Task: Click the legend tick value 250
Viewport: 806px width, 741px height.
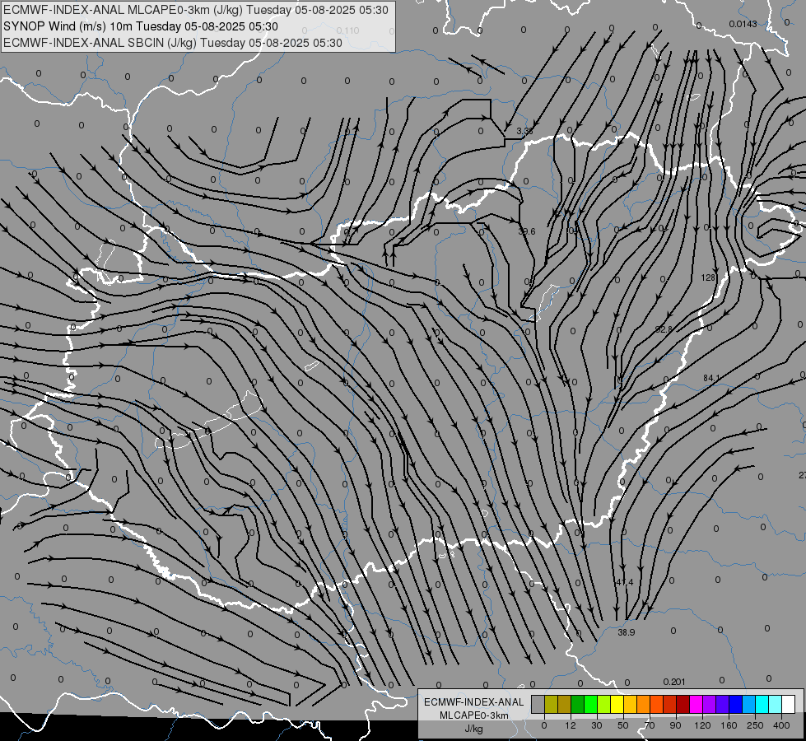Action: pyautogui.click(x=755, y=725)
